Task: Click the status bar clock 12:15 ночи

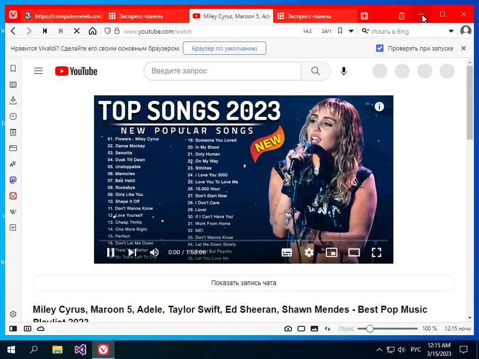Action: click(457, 329)
